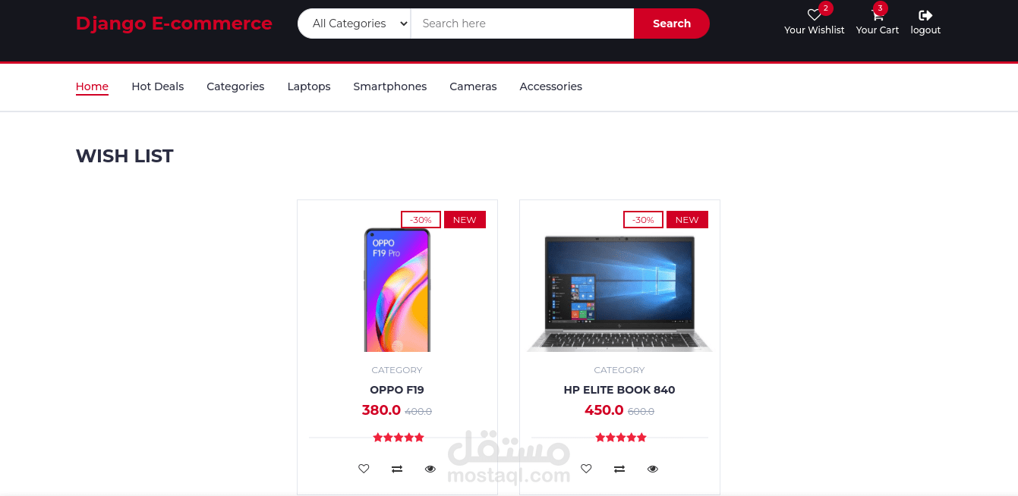
Task: Click compare arrows icon under HP Elite Book 840
Action: (619, 469)
